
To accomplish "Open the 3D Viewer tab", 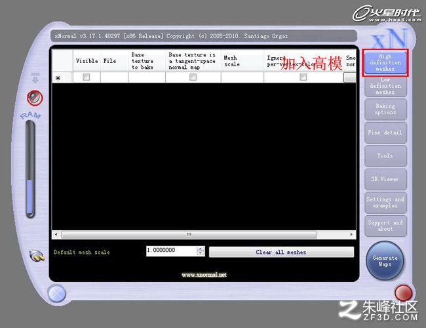I will 385,179.
